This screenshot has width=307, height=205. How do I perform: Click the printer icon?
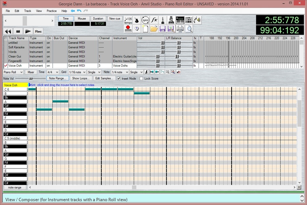(180, 29)
